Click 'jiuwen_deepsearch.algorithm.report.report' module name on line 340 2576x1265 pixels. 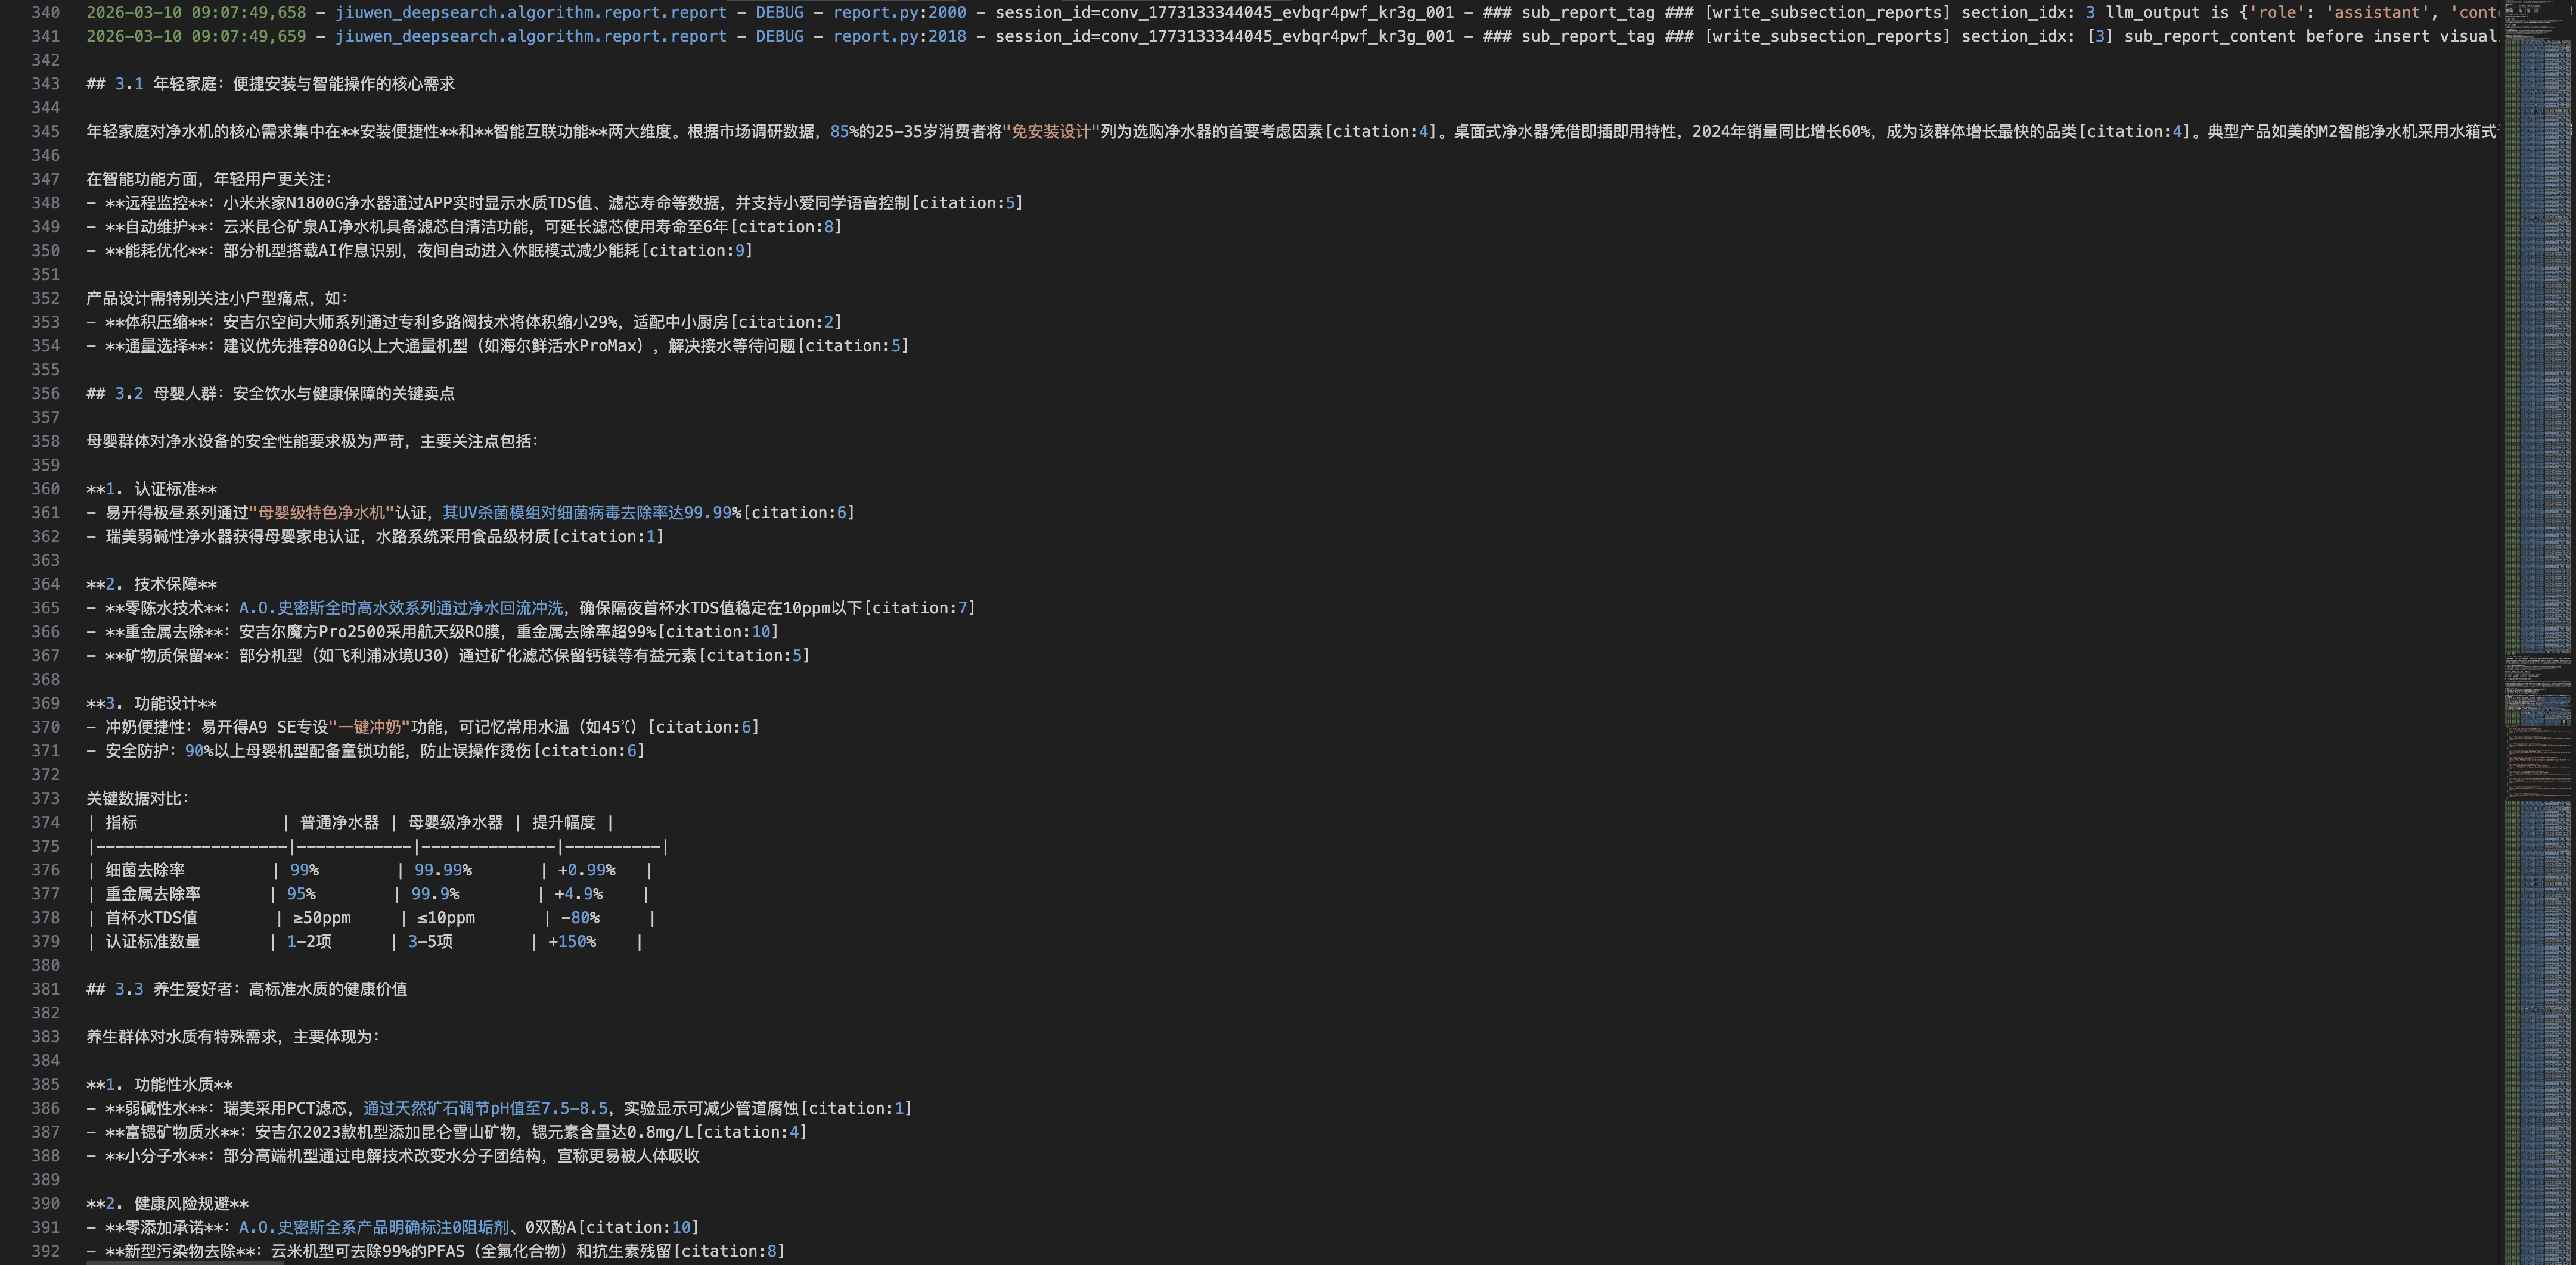(530, 13)
